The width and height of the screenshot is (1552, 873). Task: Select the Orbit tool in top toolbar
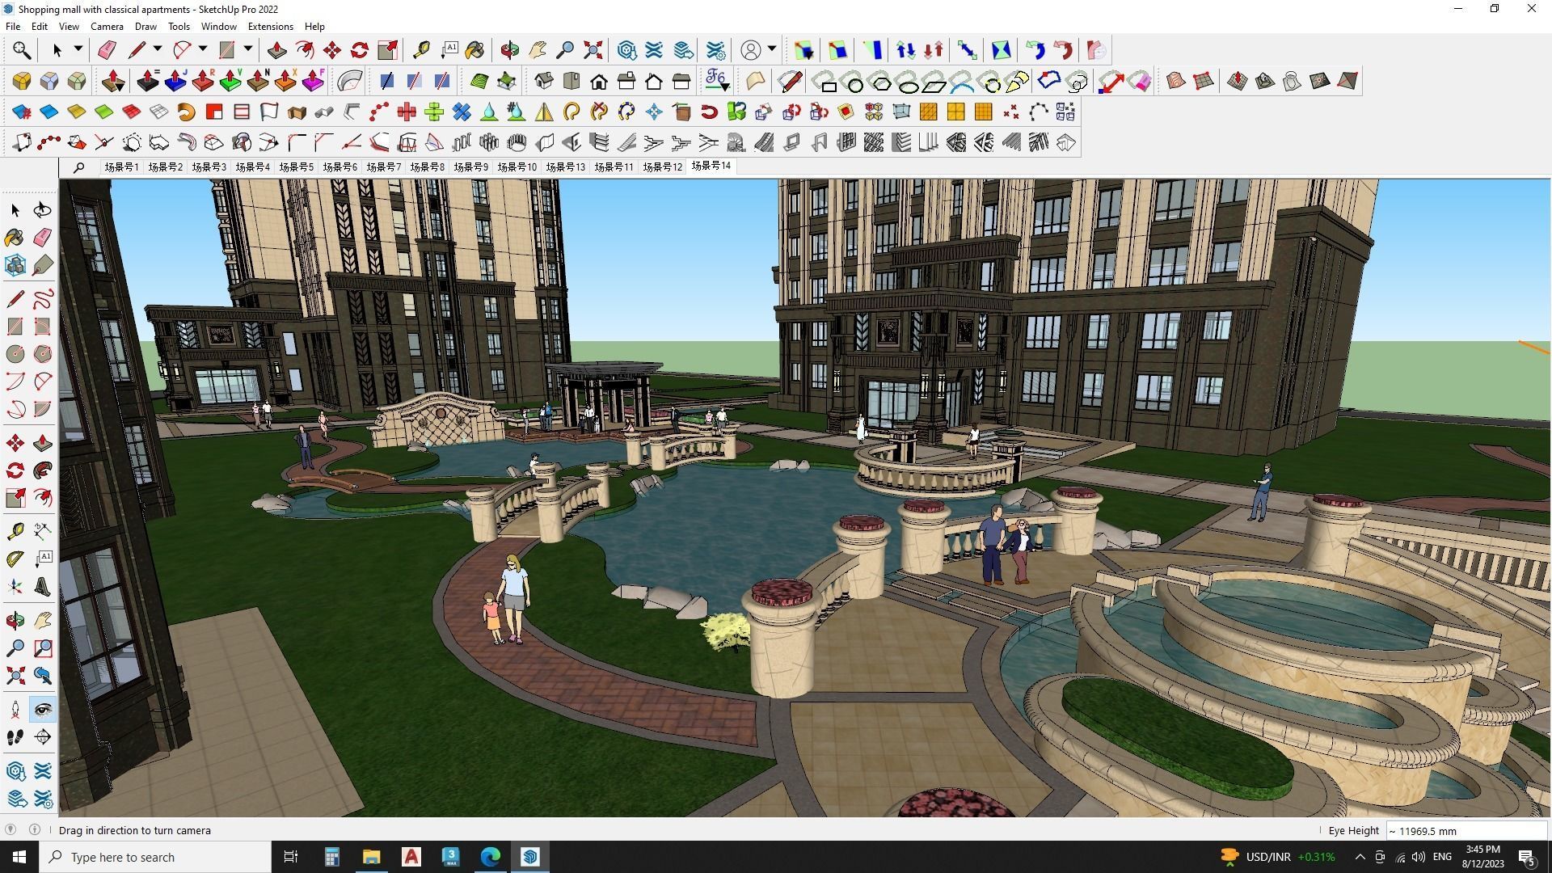(509, 50)
